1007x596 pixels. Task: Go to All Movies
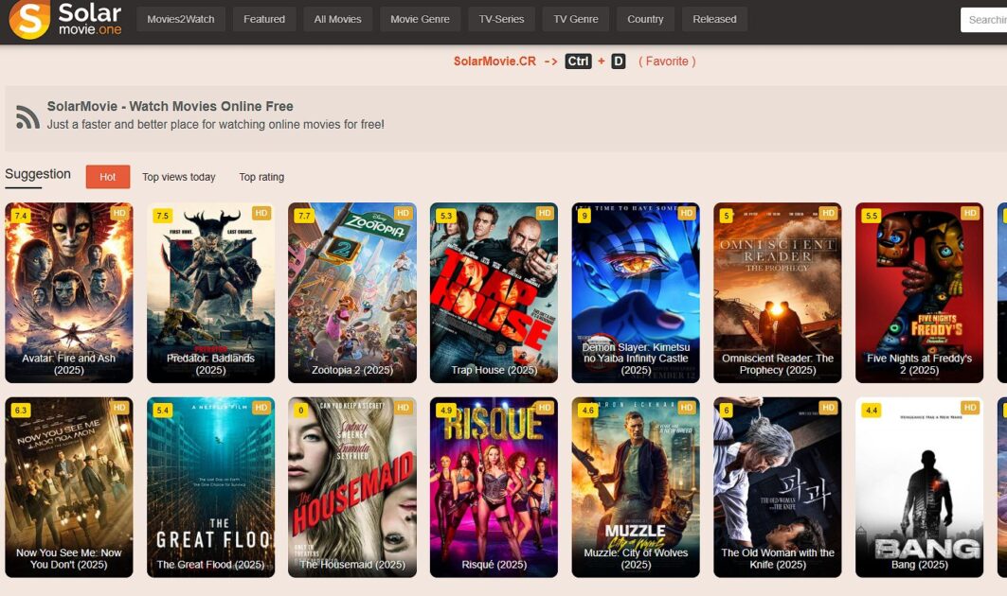point(338,19)
